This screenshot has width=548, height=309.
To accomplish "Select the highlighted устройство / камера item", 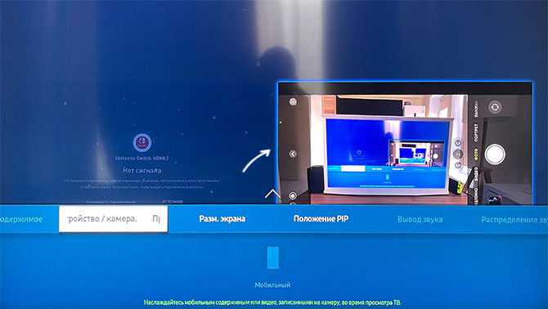I will click(113, 219).
